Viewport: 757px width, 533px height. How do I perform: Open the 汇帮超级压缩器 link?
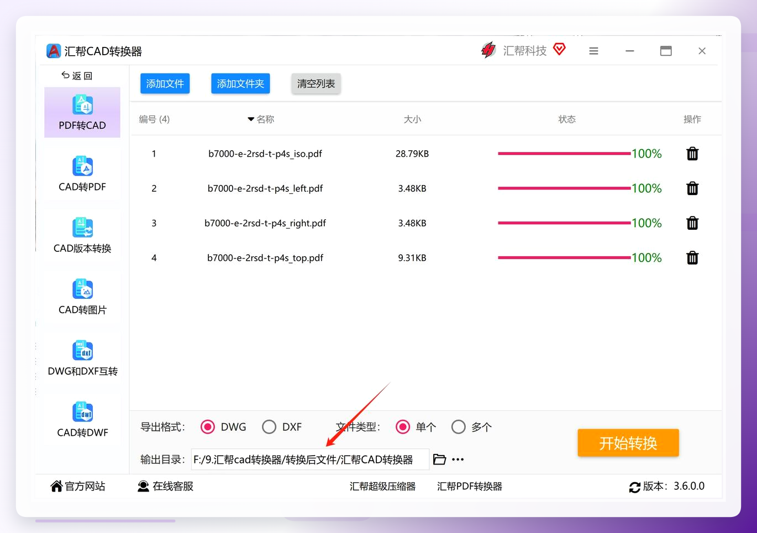click(x=382, y=487)
